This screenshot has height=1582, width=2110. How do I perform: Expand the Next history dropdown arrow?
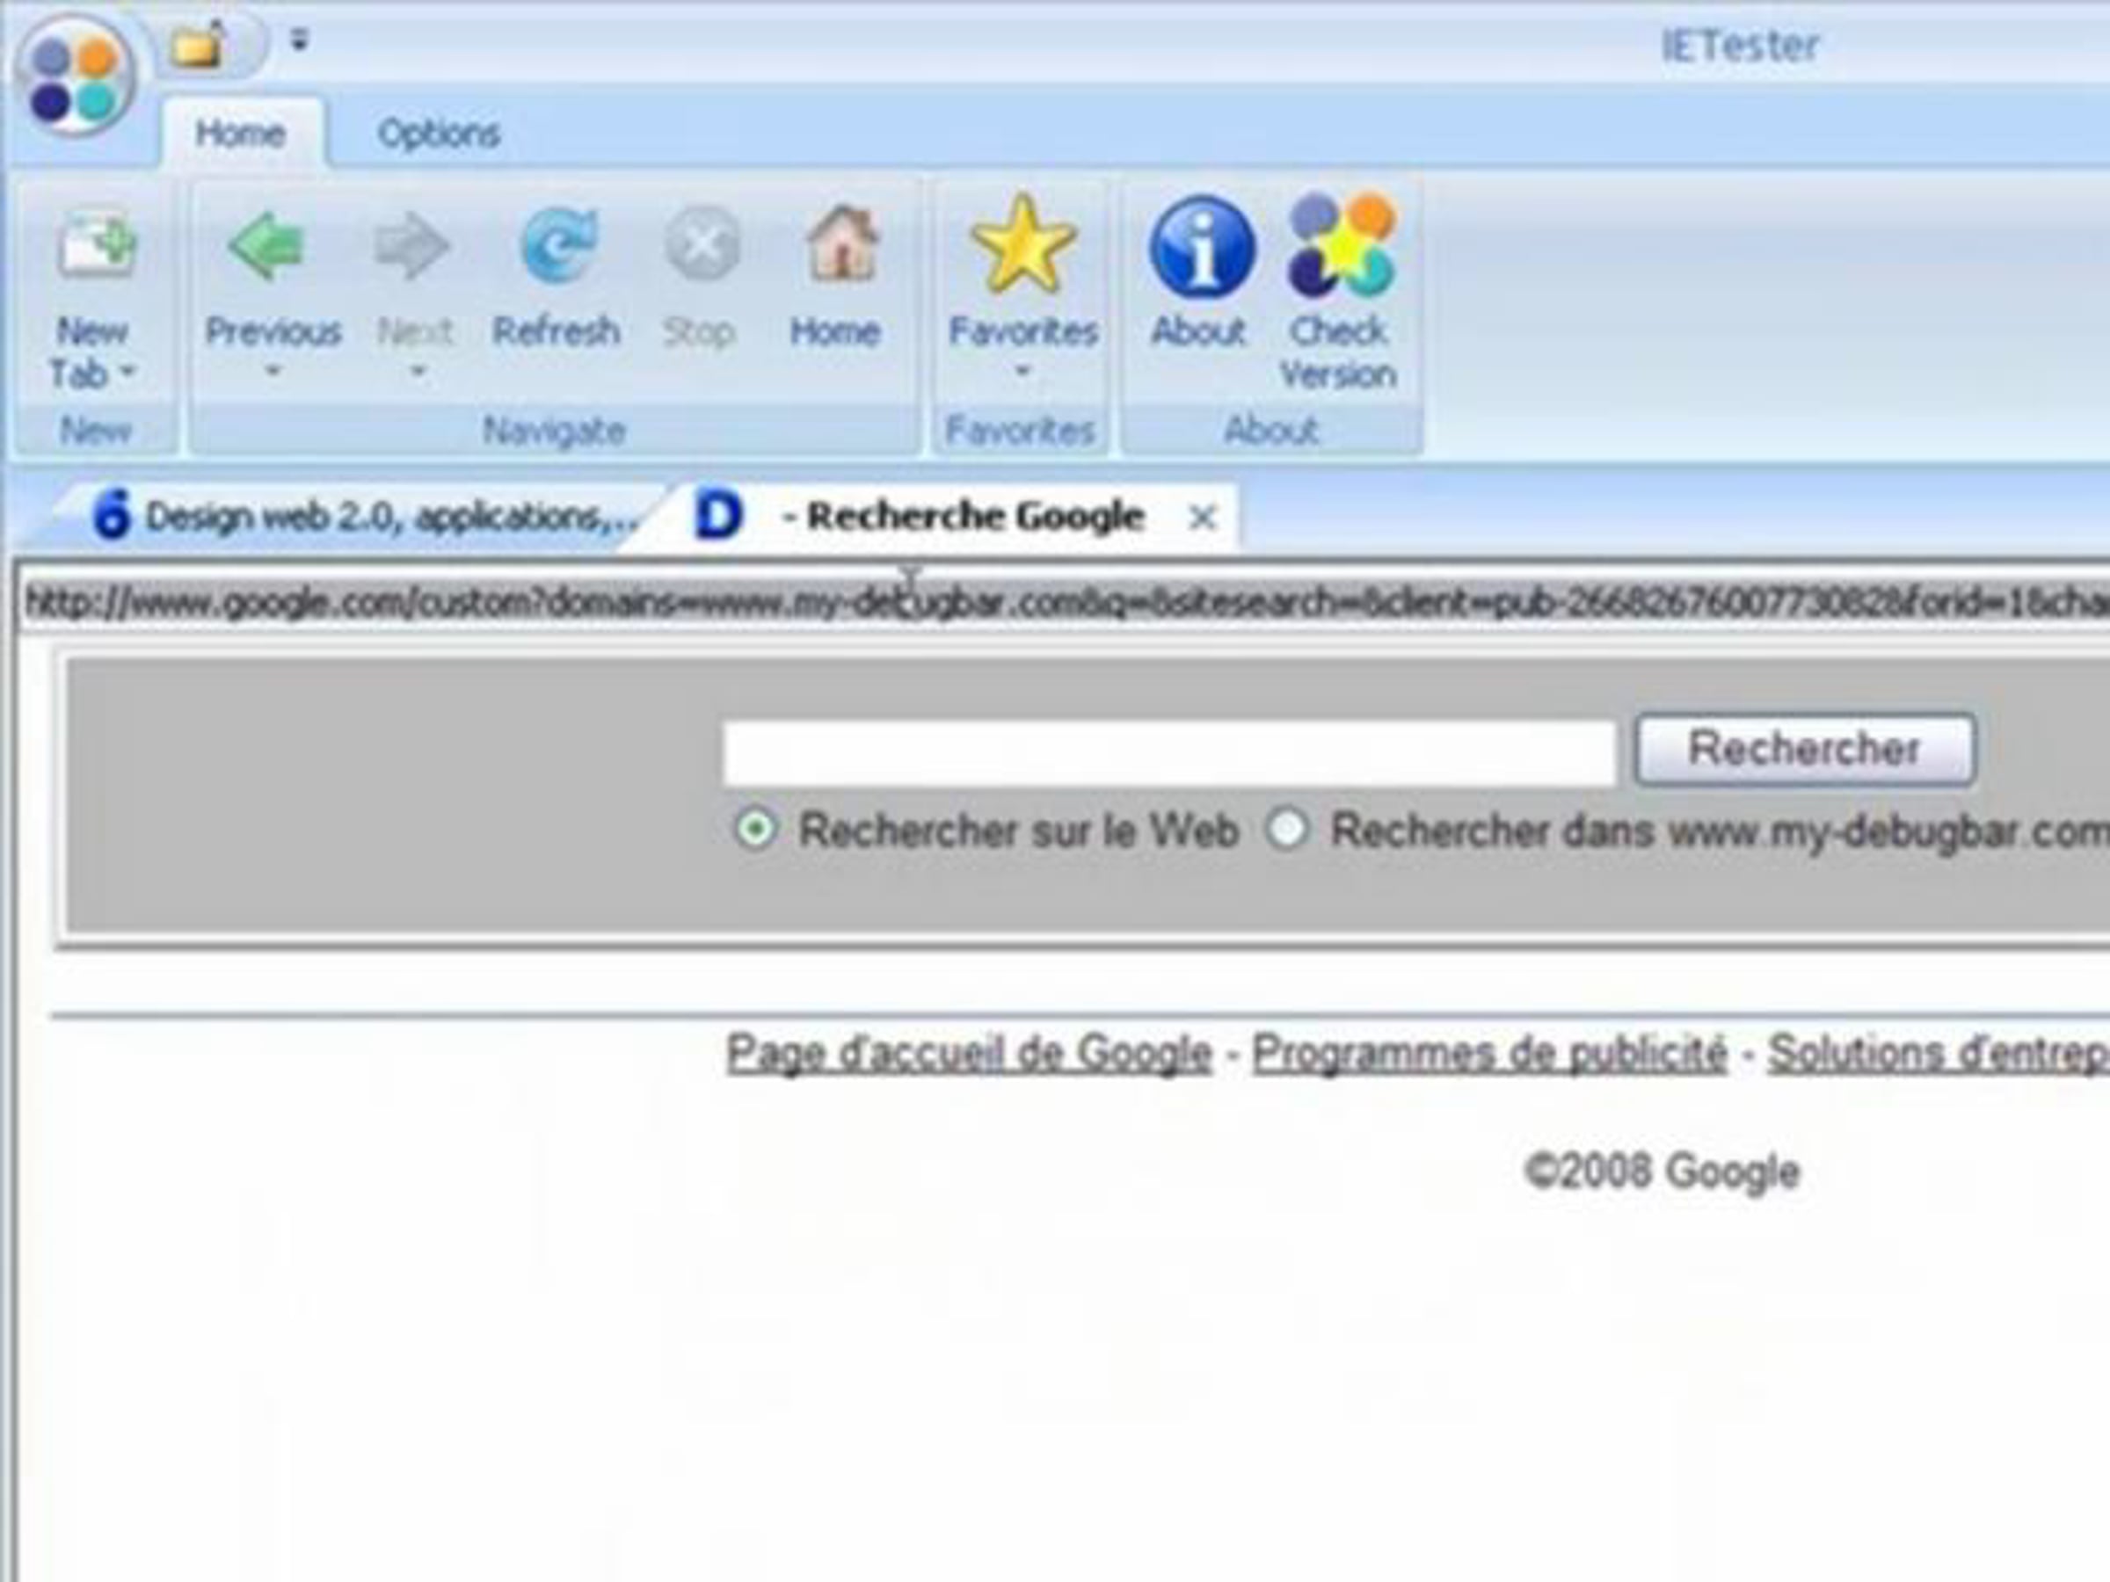pos(417,370)
